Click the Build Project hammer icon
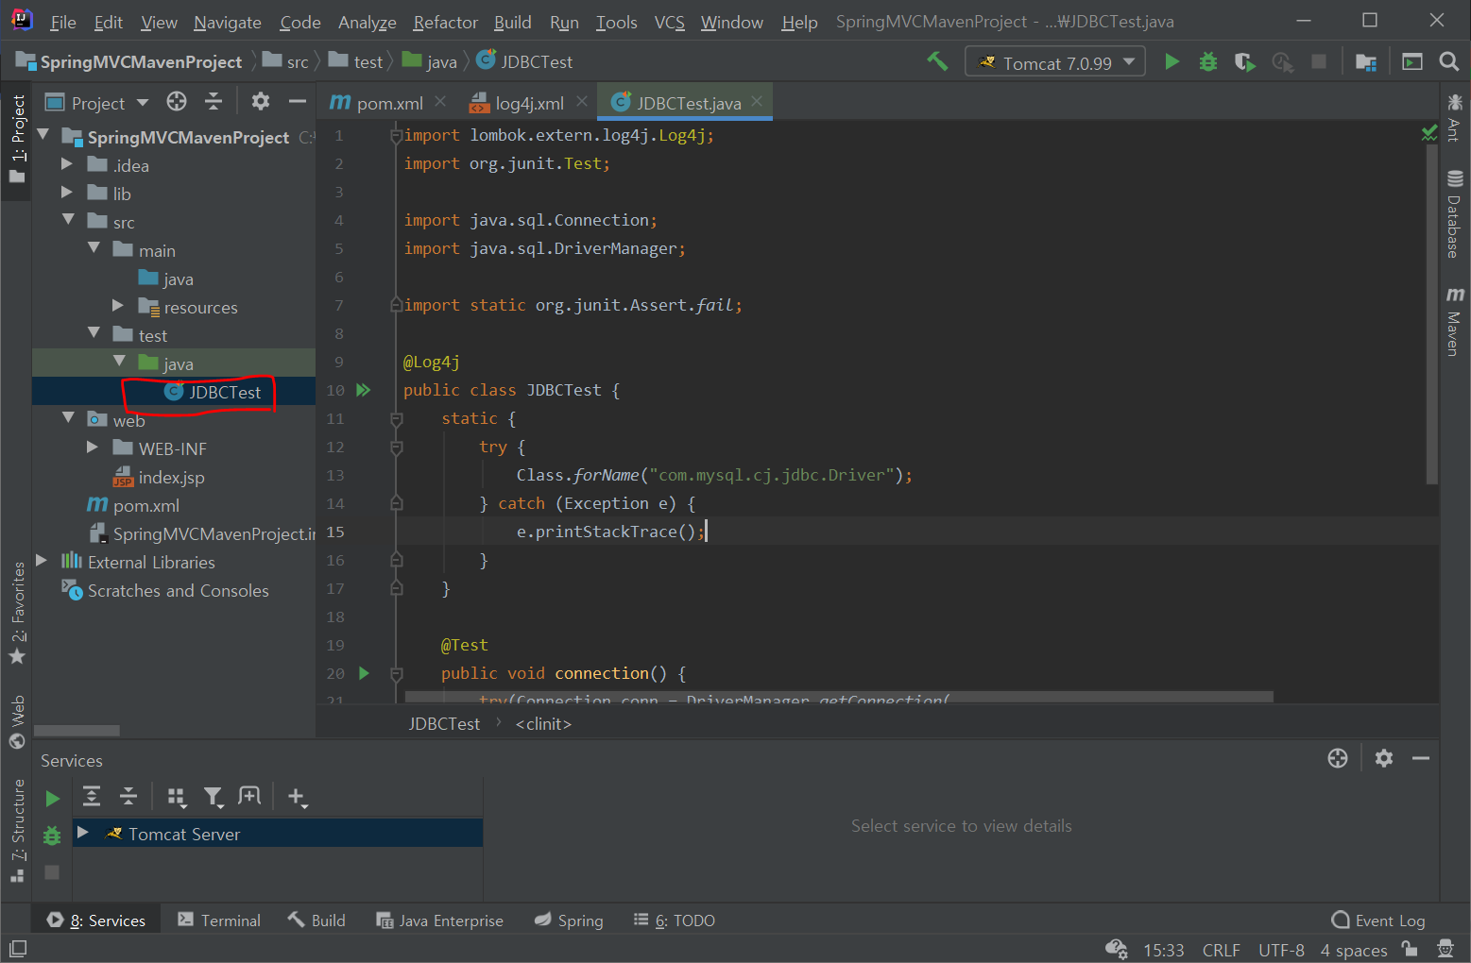Viewport: 1471px width, 963px height. pyautogui.click(x=937, y=61)
